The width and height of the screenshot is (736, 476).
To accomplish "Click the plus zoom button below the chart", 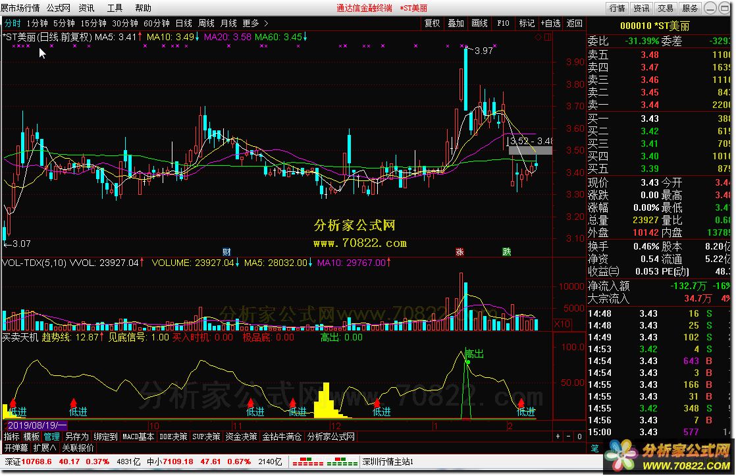I will (x=558, y=436).
